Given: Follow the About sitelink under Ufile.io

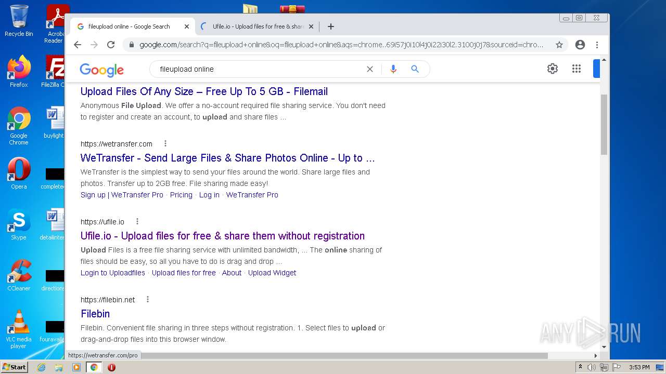Looking at the screenshot, I should [232, 273].
